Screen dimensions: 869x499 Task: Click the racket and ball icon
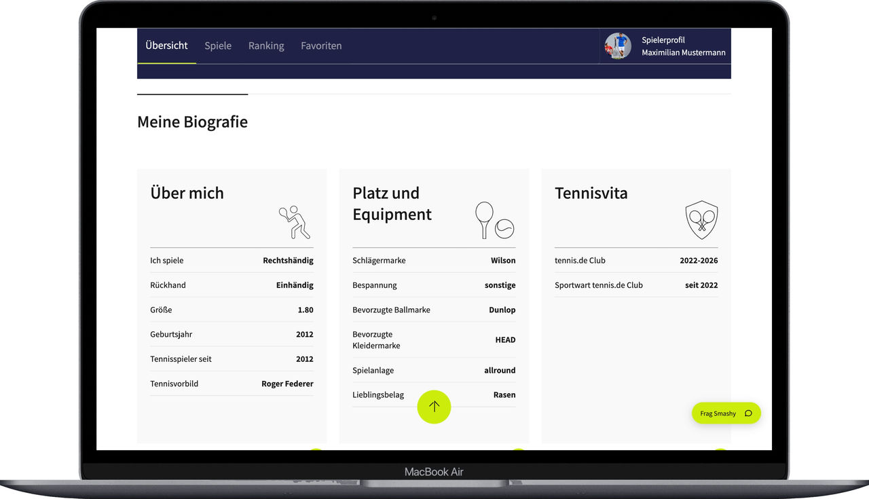click(494, 220)
